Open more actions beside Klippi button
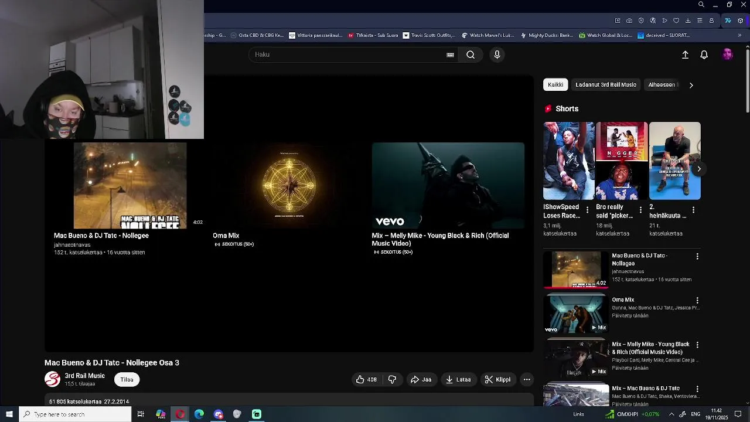Image resolution: width=750 pixels, height=422 pixels. pos(527,379)
